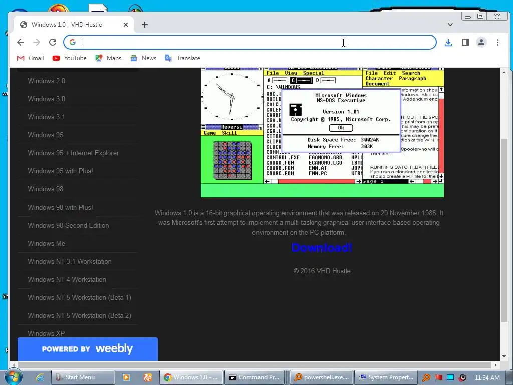Viewport: 513px width, 385px height.
Task: Open the Translate bookmark
Action: (x=182, y=58)
